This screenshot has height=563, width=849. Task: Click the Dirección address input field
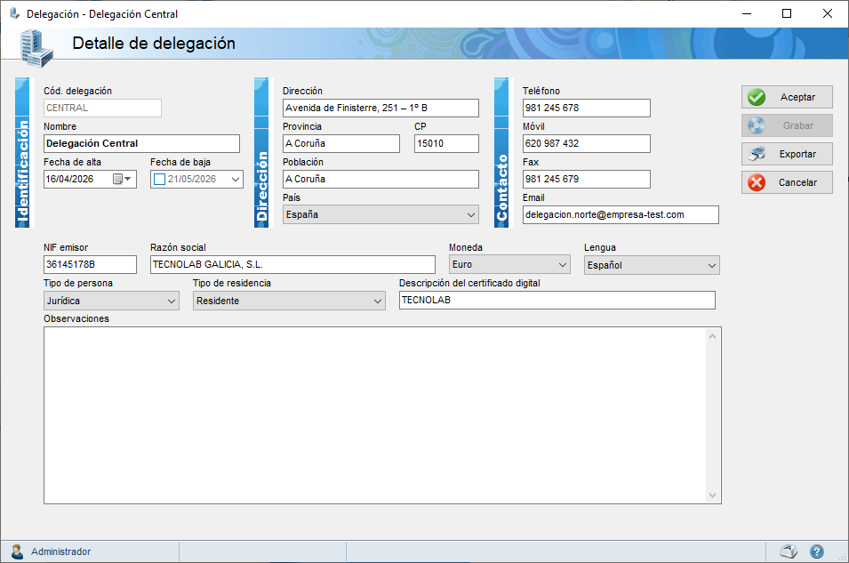click(x=380, y=108)
